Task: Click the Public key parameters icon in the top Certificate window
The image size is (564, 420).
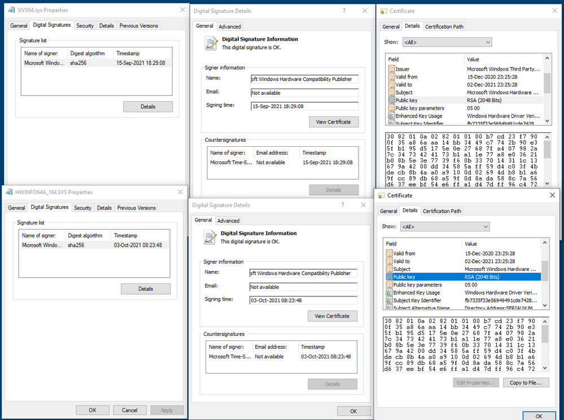Action: (391, 108)
